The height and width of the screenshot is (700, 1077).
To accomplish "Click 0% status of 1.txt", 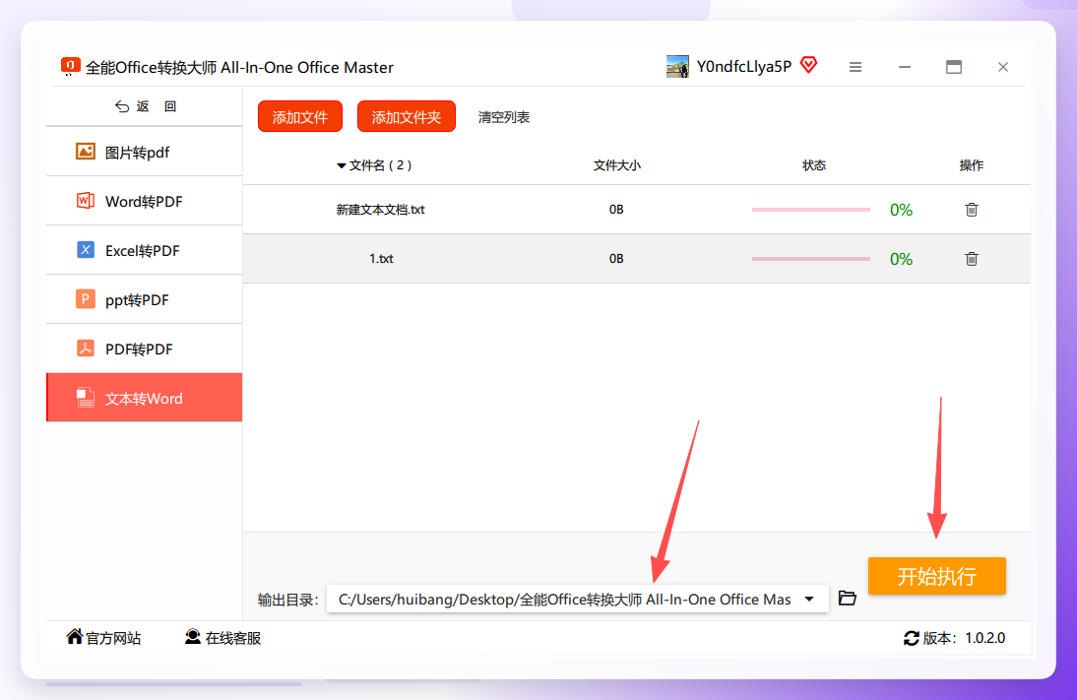I will (901, 259).
